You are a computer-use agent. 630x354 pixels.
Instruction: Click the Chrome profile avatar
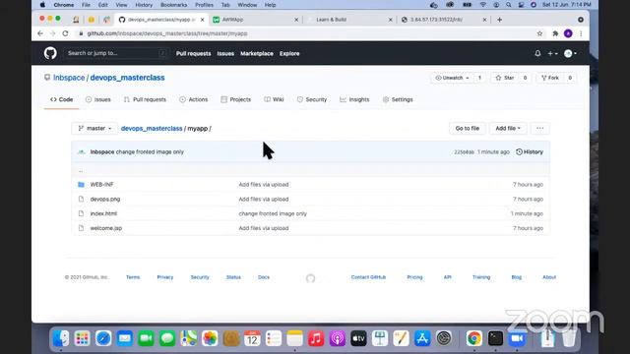(568, 33)
